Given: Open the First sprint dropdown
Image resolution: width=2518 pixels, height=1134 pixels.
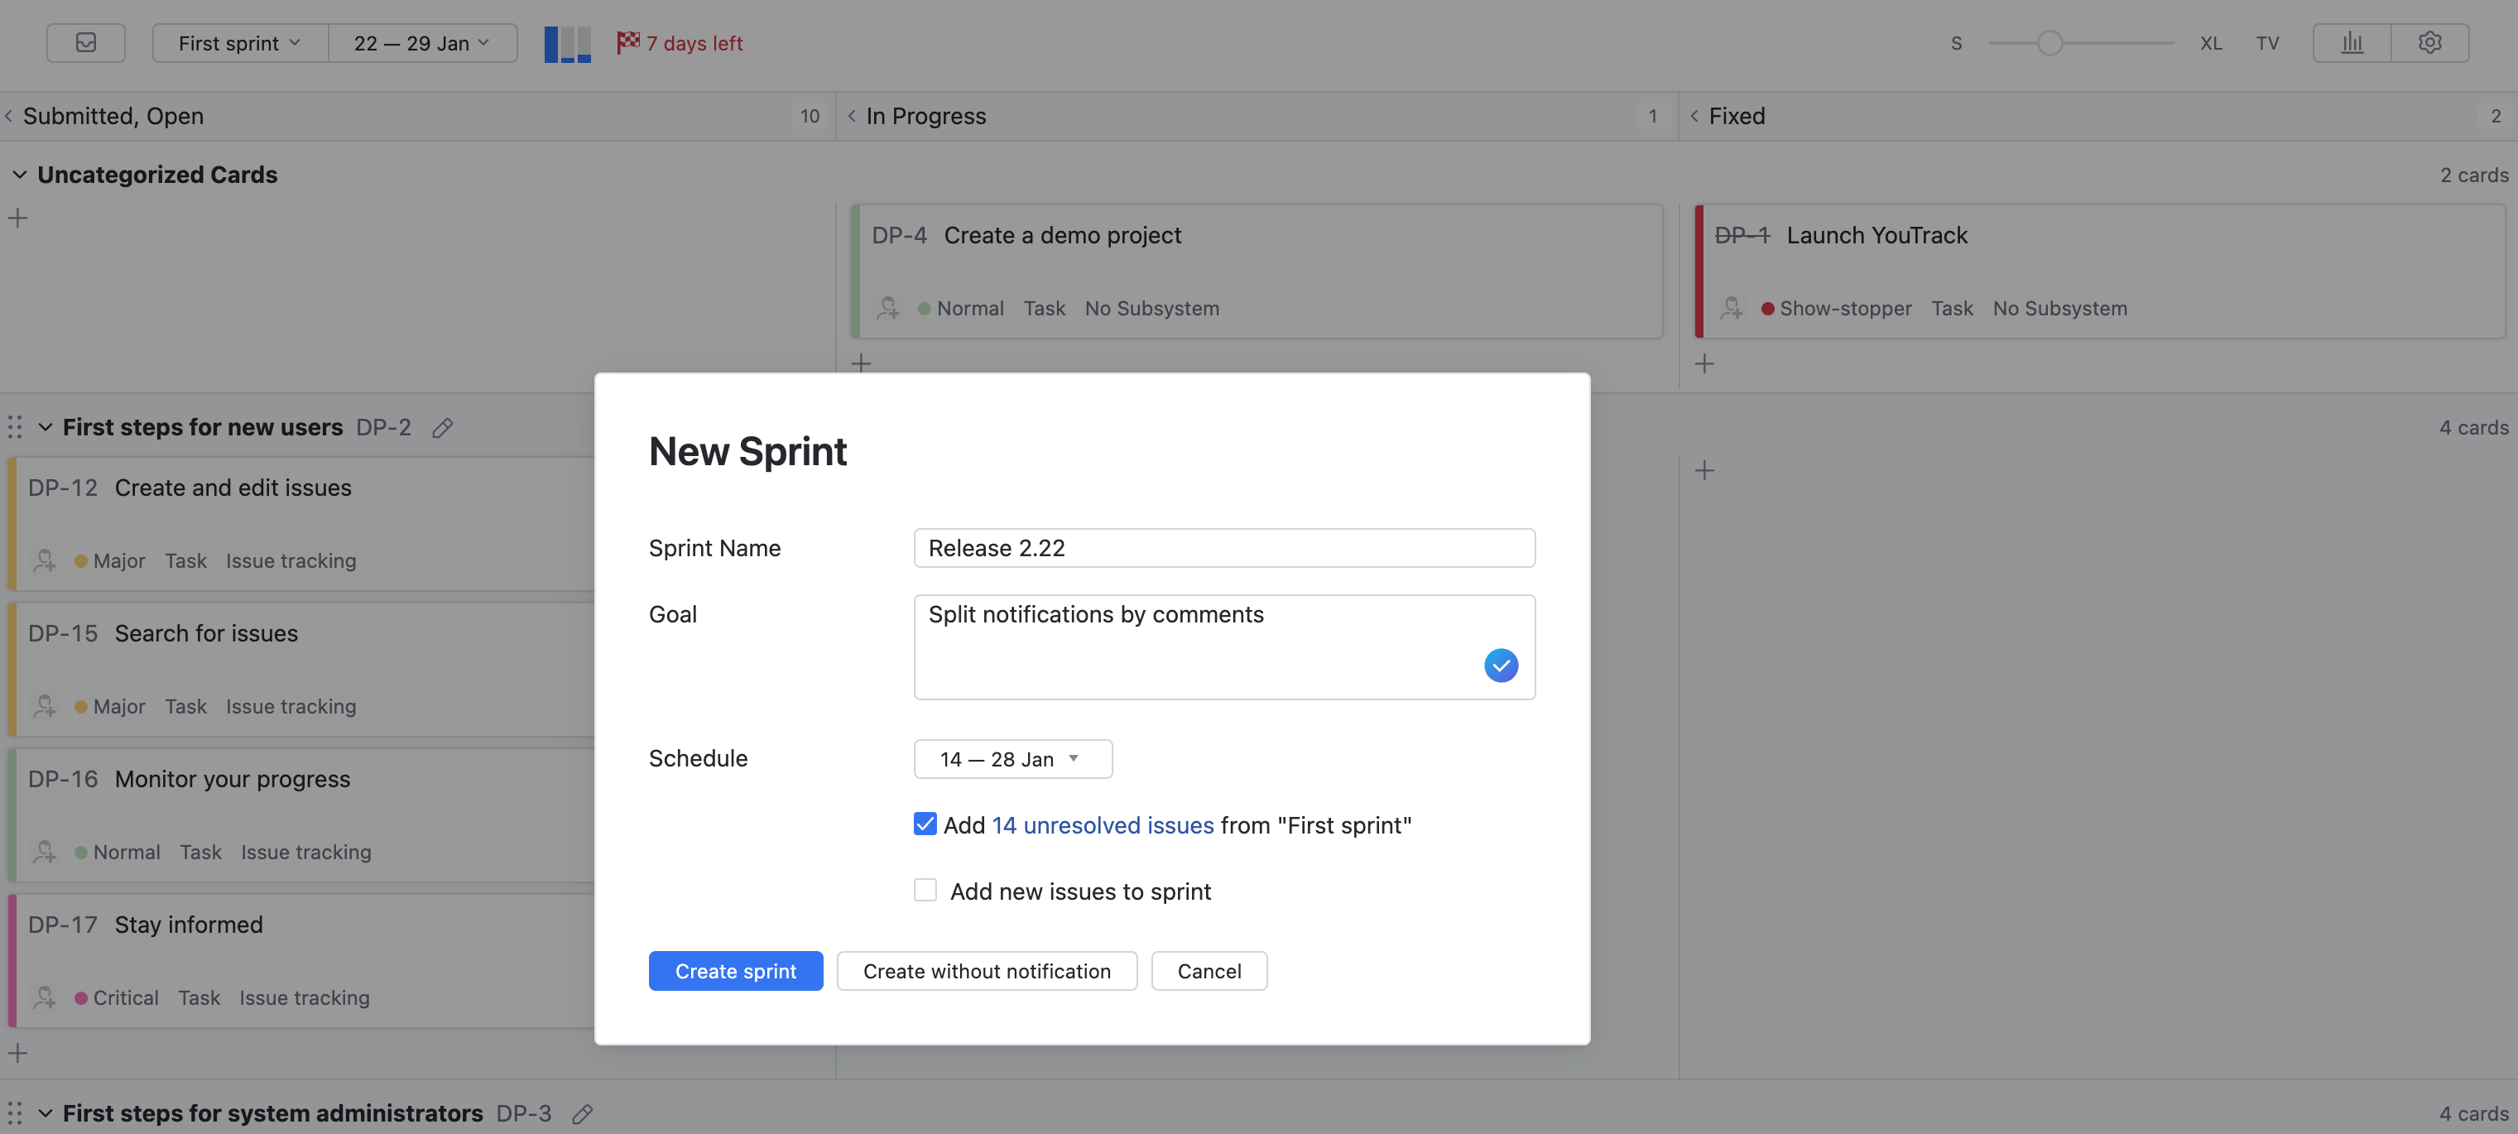Looking at the screenshot, I should (239, 43).
